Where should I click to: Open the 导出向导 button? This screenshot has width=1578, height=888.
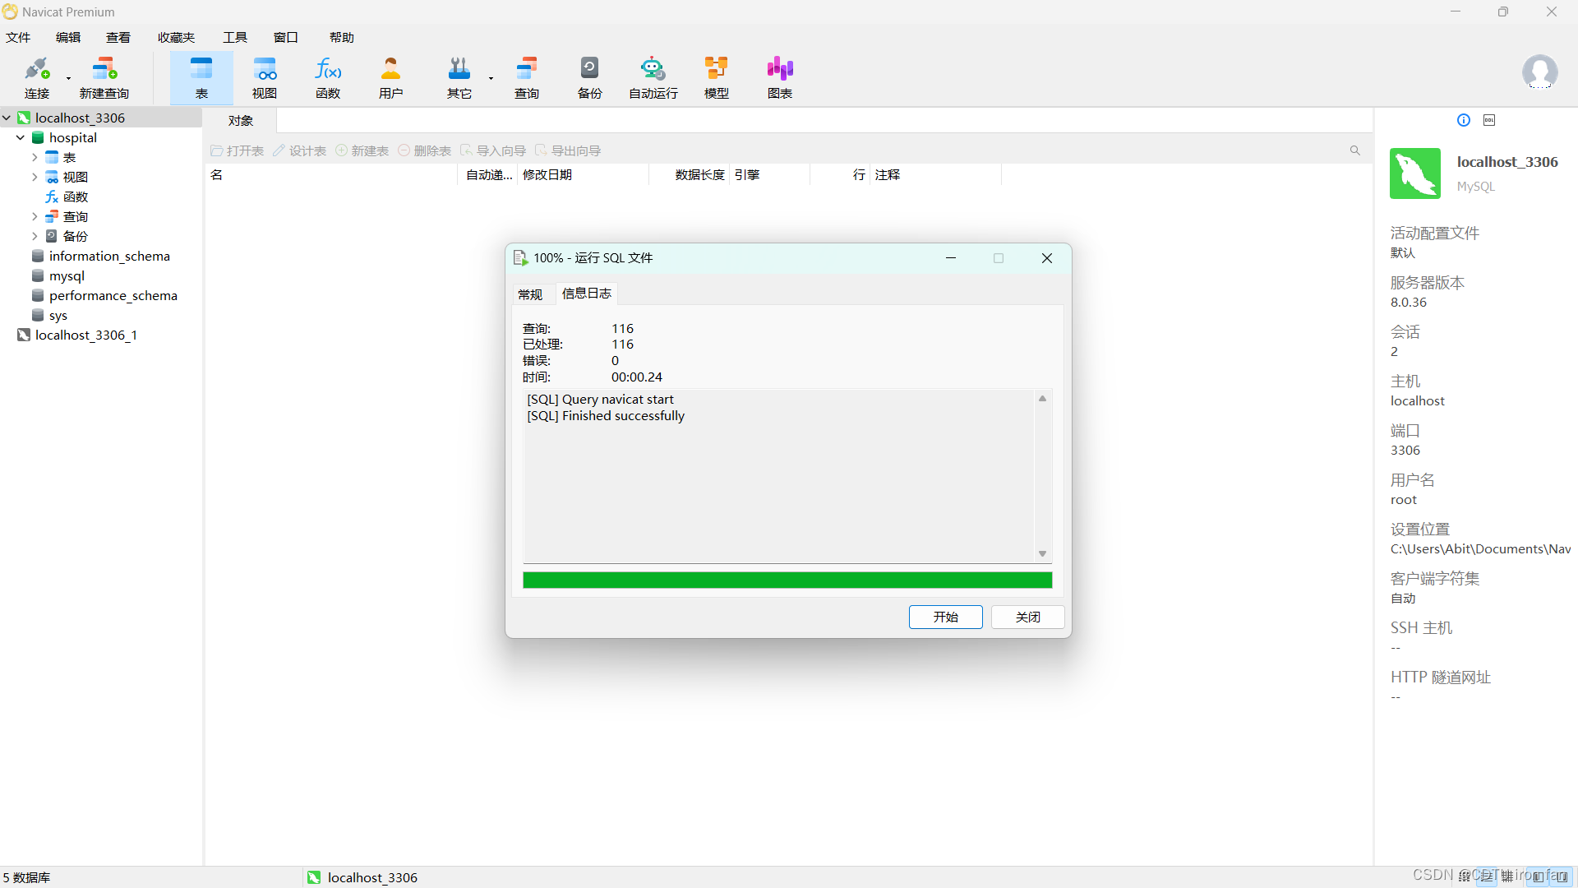[568, 150]
